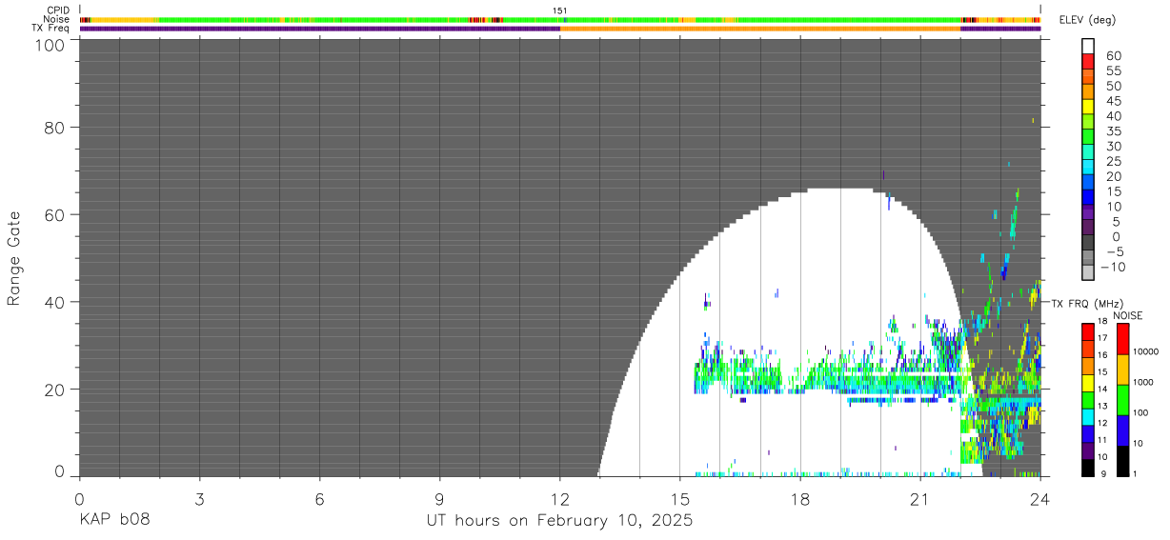Click light gray bottom swatch below -10 ELEV
1170x540 pixels.
[1088, 273]
